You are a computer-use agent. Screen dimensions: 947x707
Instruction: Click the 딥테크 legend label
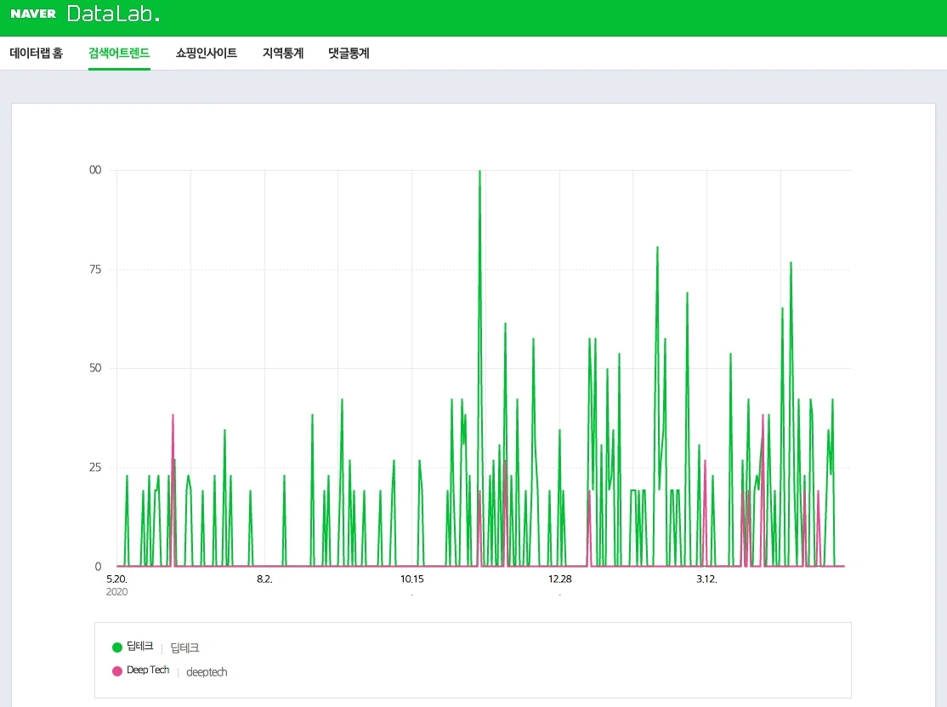[140, 647]
